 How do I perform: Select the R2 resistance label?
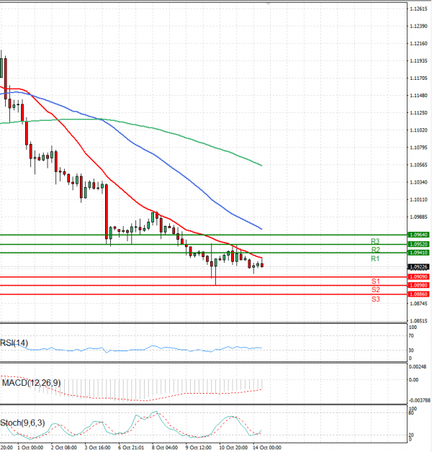375,250
